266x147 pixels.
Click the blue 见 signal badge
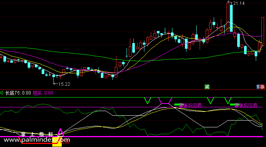tap(258, 87)
